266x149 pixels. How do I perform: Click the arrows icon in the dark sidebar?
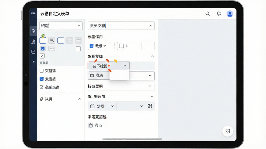(33, 61)
